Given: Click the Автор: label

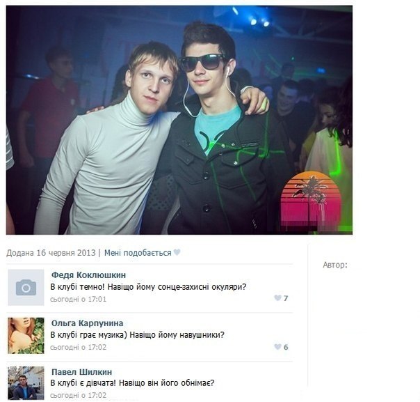Looking at the screenshot, I should (x=335, y=265).
